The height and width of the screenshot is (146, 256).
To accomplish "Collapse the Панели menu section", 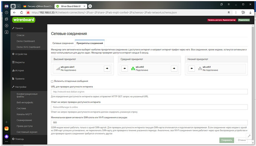I will point(17,28).
